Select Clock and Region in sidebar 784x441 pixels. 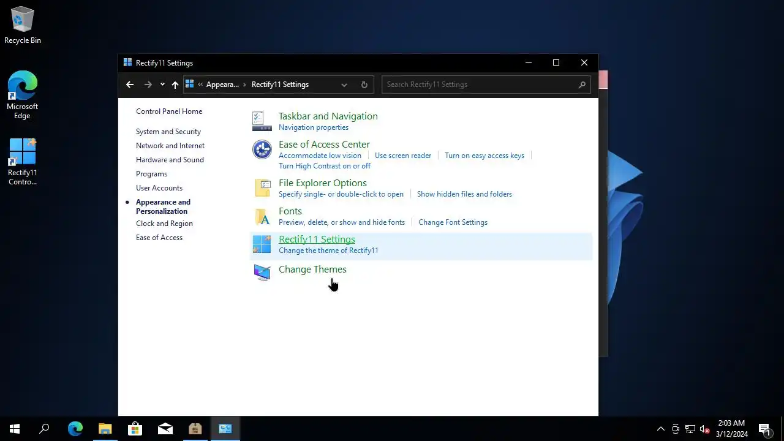coord(164,224)
